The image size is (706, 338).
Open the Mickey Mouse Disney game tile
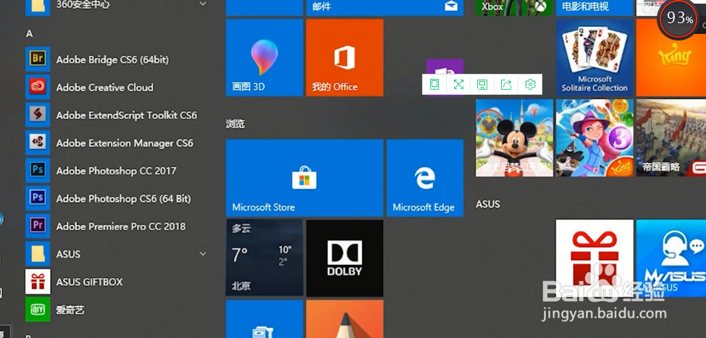[514, 138]
